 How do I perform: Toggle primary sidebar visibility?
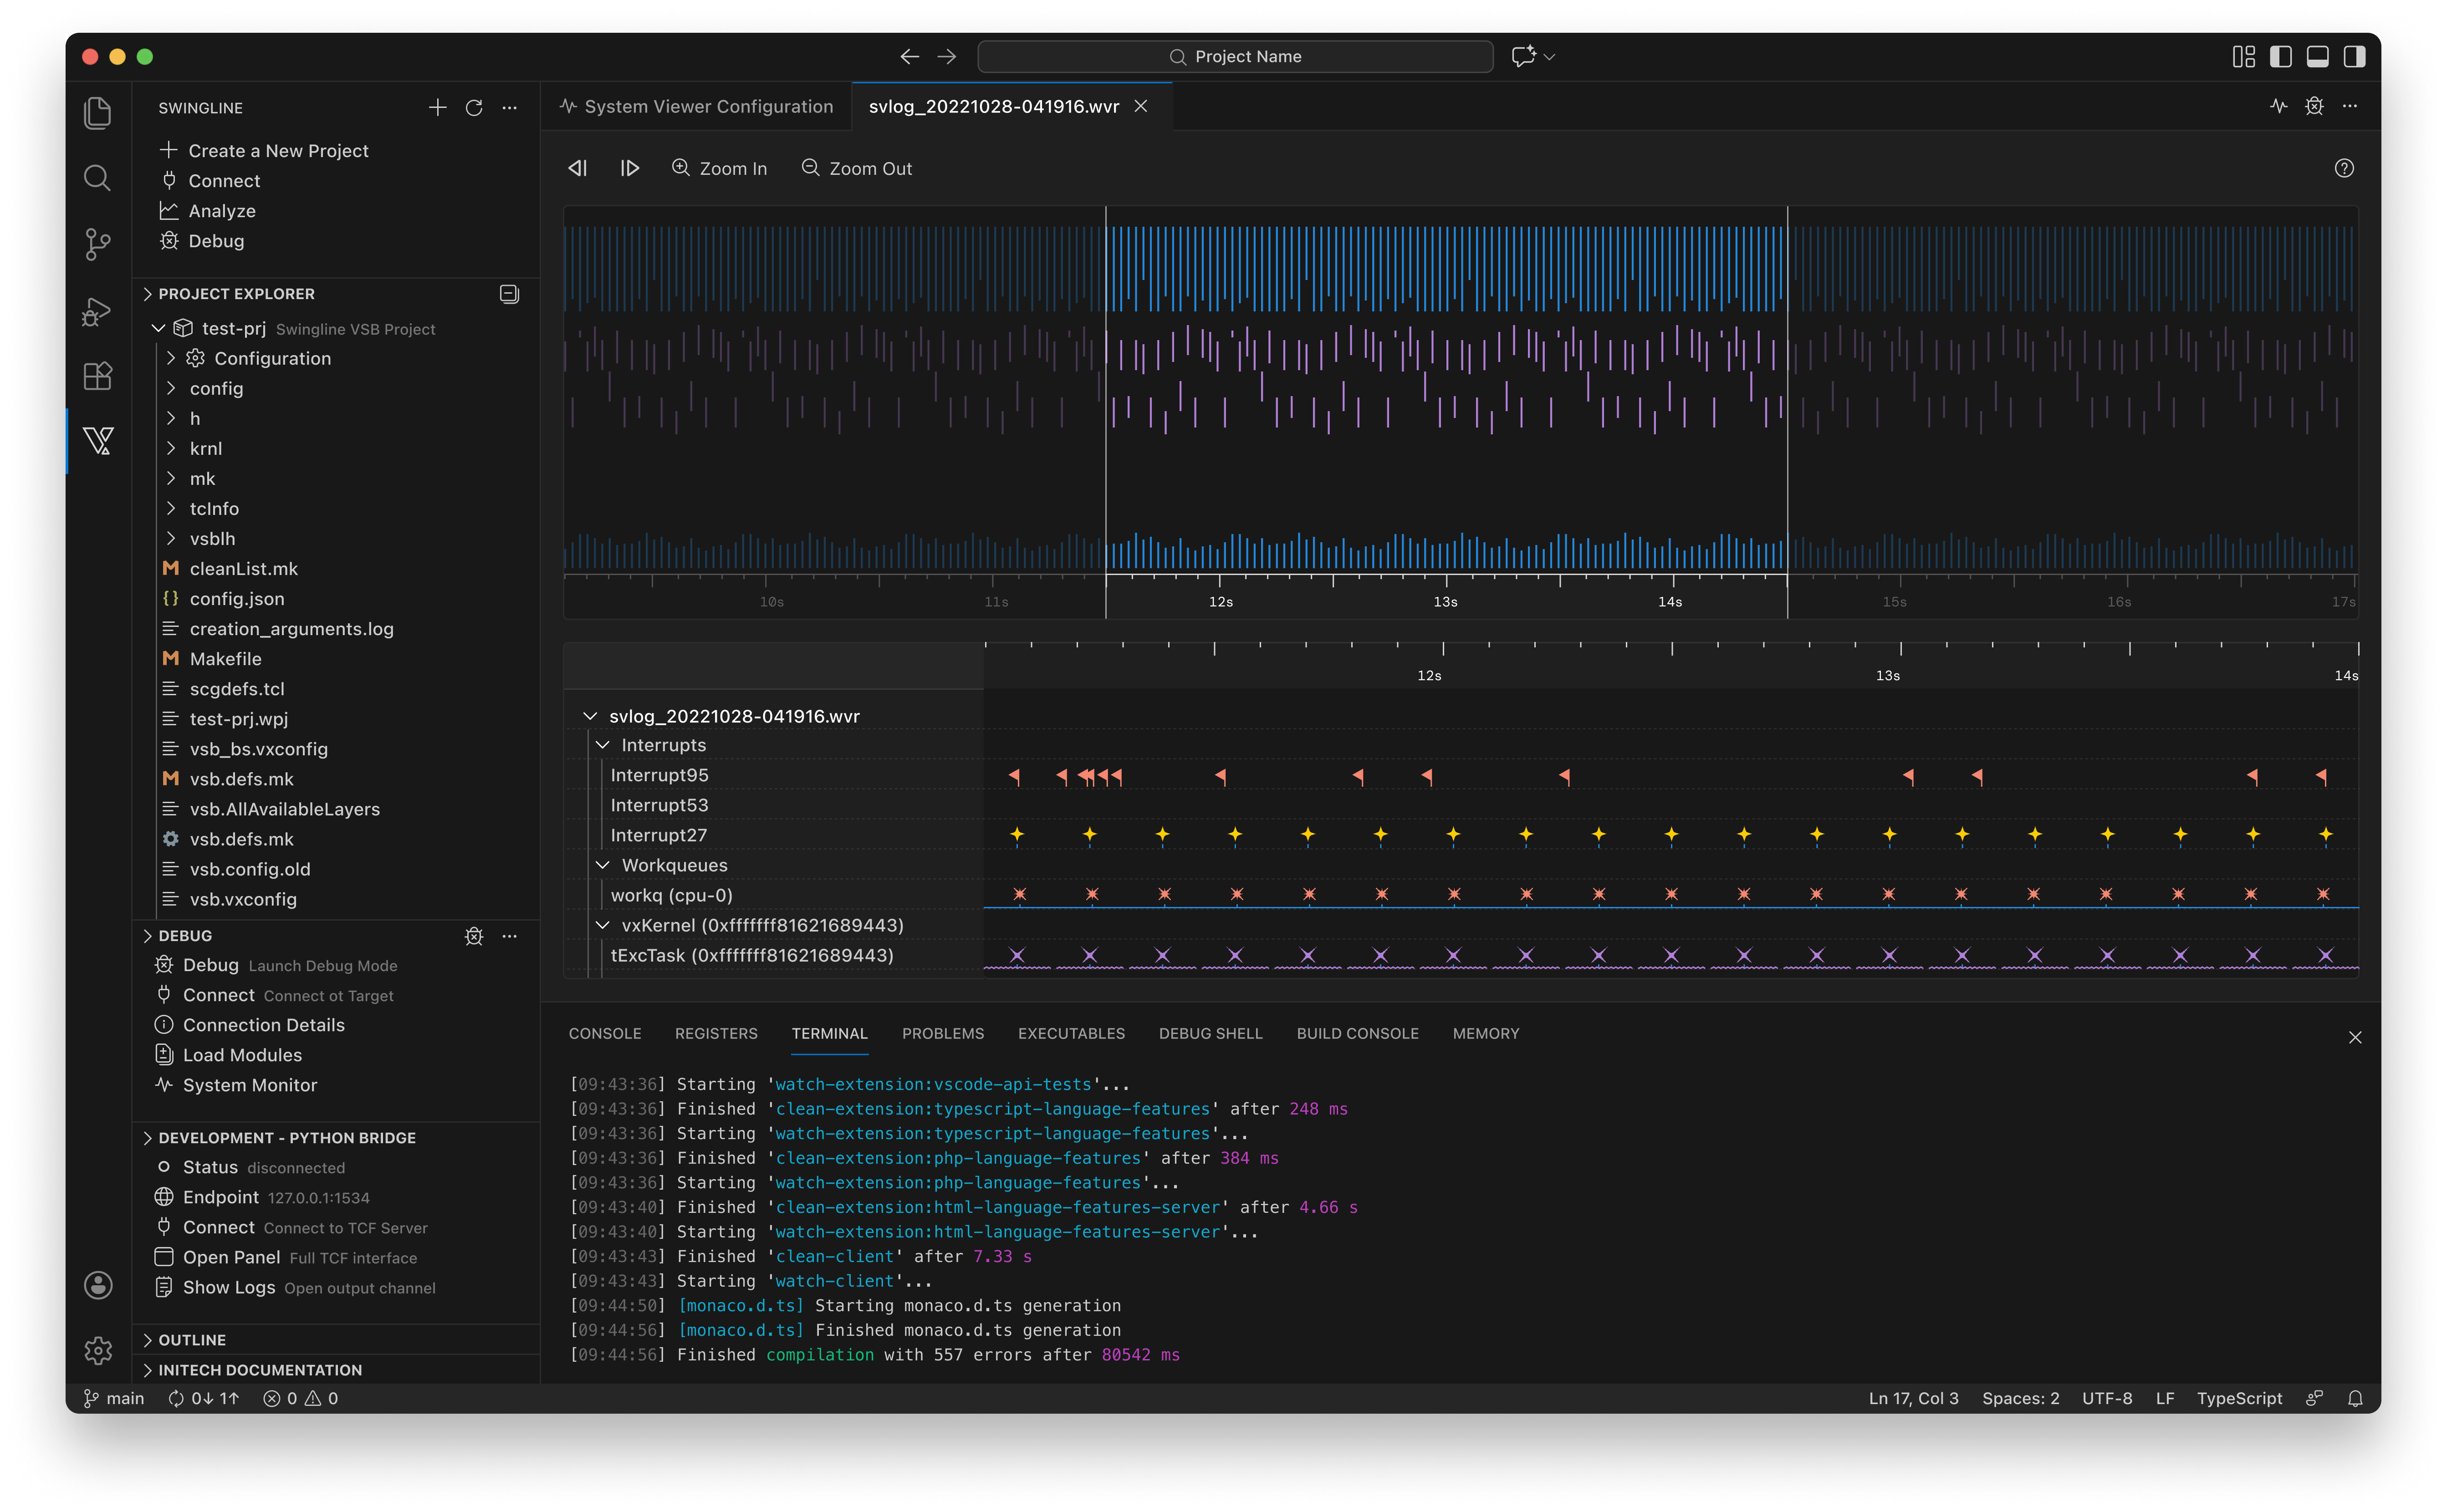coord(2281,56)
